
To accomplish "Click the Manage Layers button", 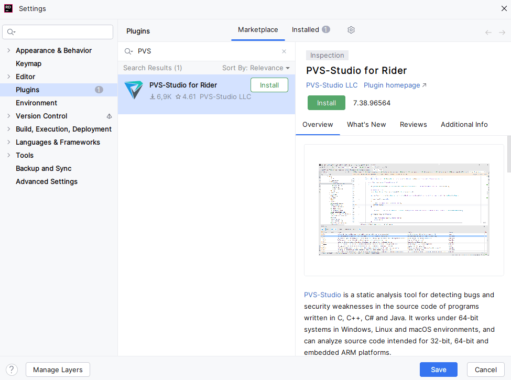I will [58, 370].
